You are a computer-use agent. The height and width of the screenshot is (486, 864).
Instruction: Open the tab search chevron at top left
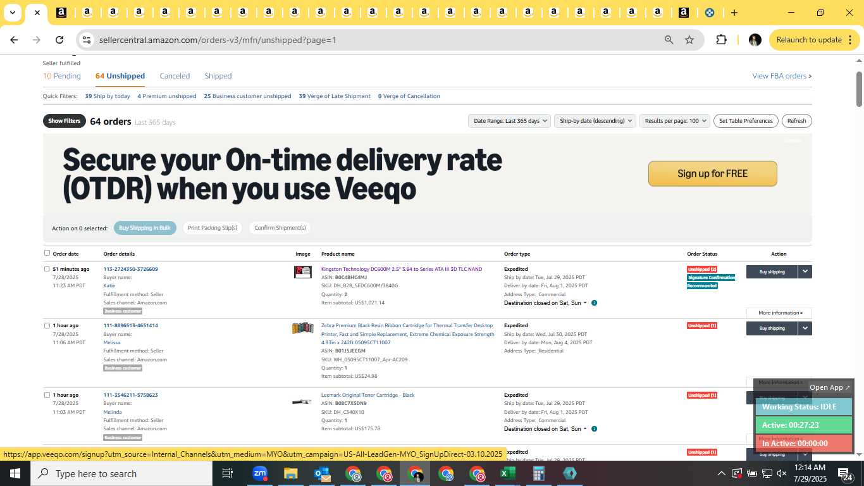pyautogui.click(x=12, y=13)
